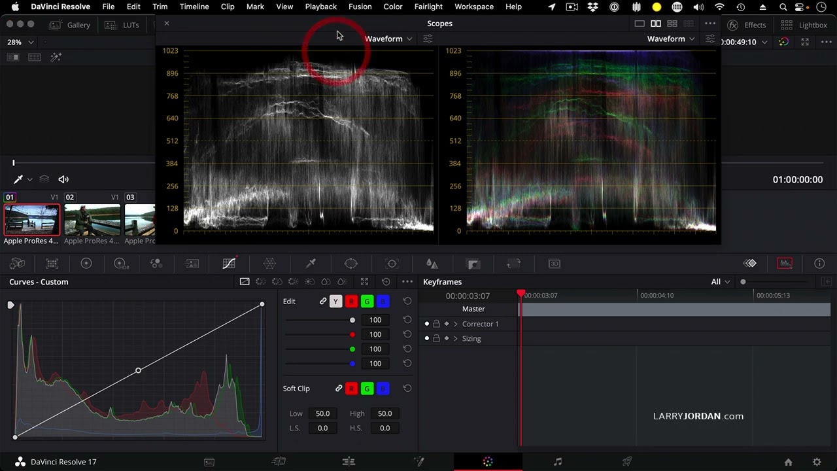Open the Color Match palette

click(52, 264)
